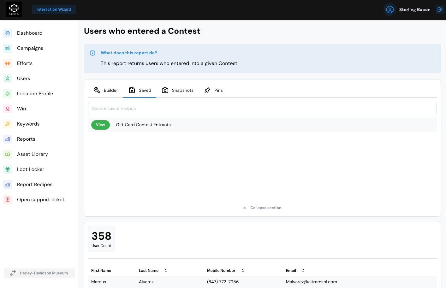This screenshot has width=446, height=288.
Task: Switch to the Builder tab
Action: click(106, 90)
